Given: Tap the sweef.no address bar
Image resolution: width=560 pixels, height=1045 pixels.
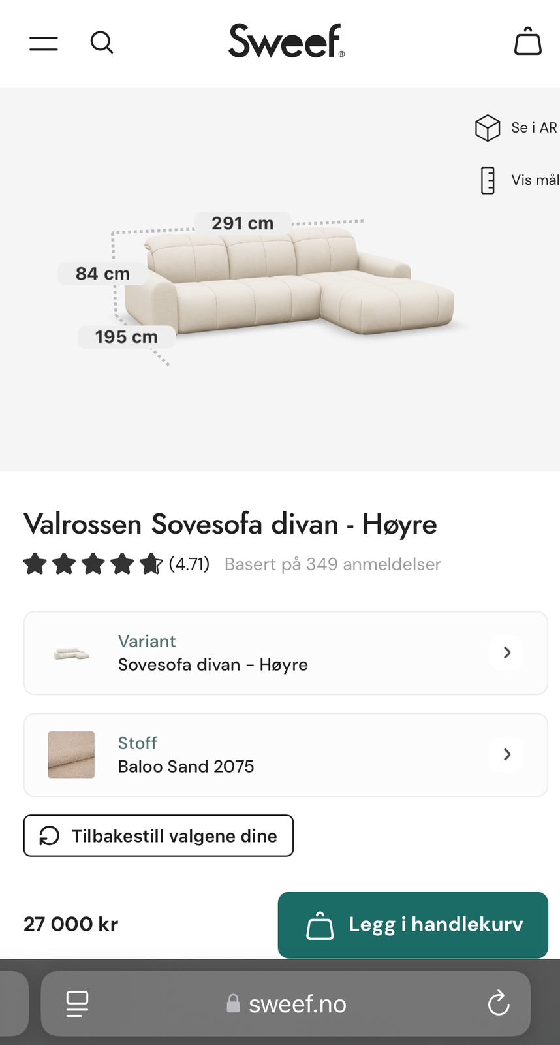Looking at the screenshot, I should coord(287,1003).
